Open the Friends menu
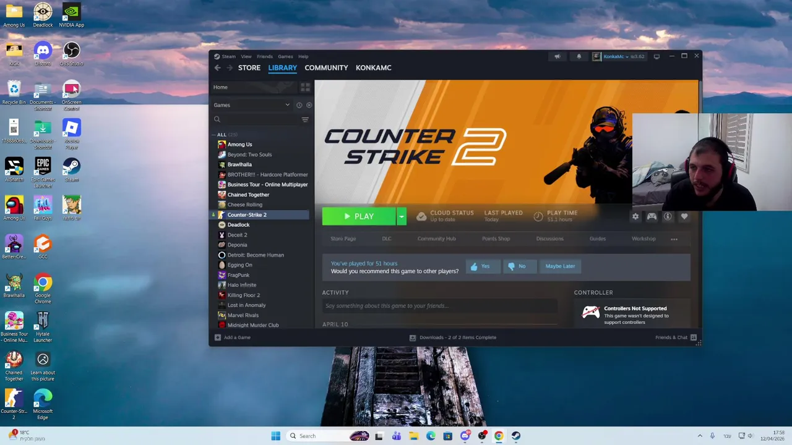792x445 pixels. [x=264, y=56]
